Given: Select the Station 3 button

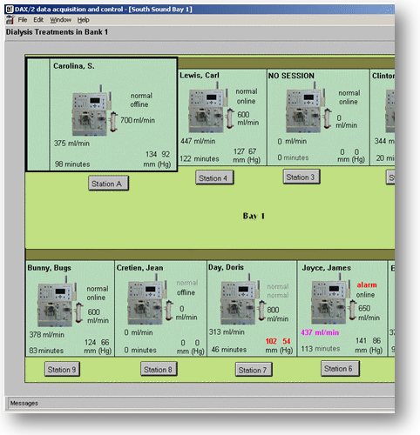Looking at the screenshot, I should [x=301, y=177].
